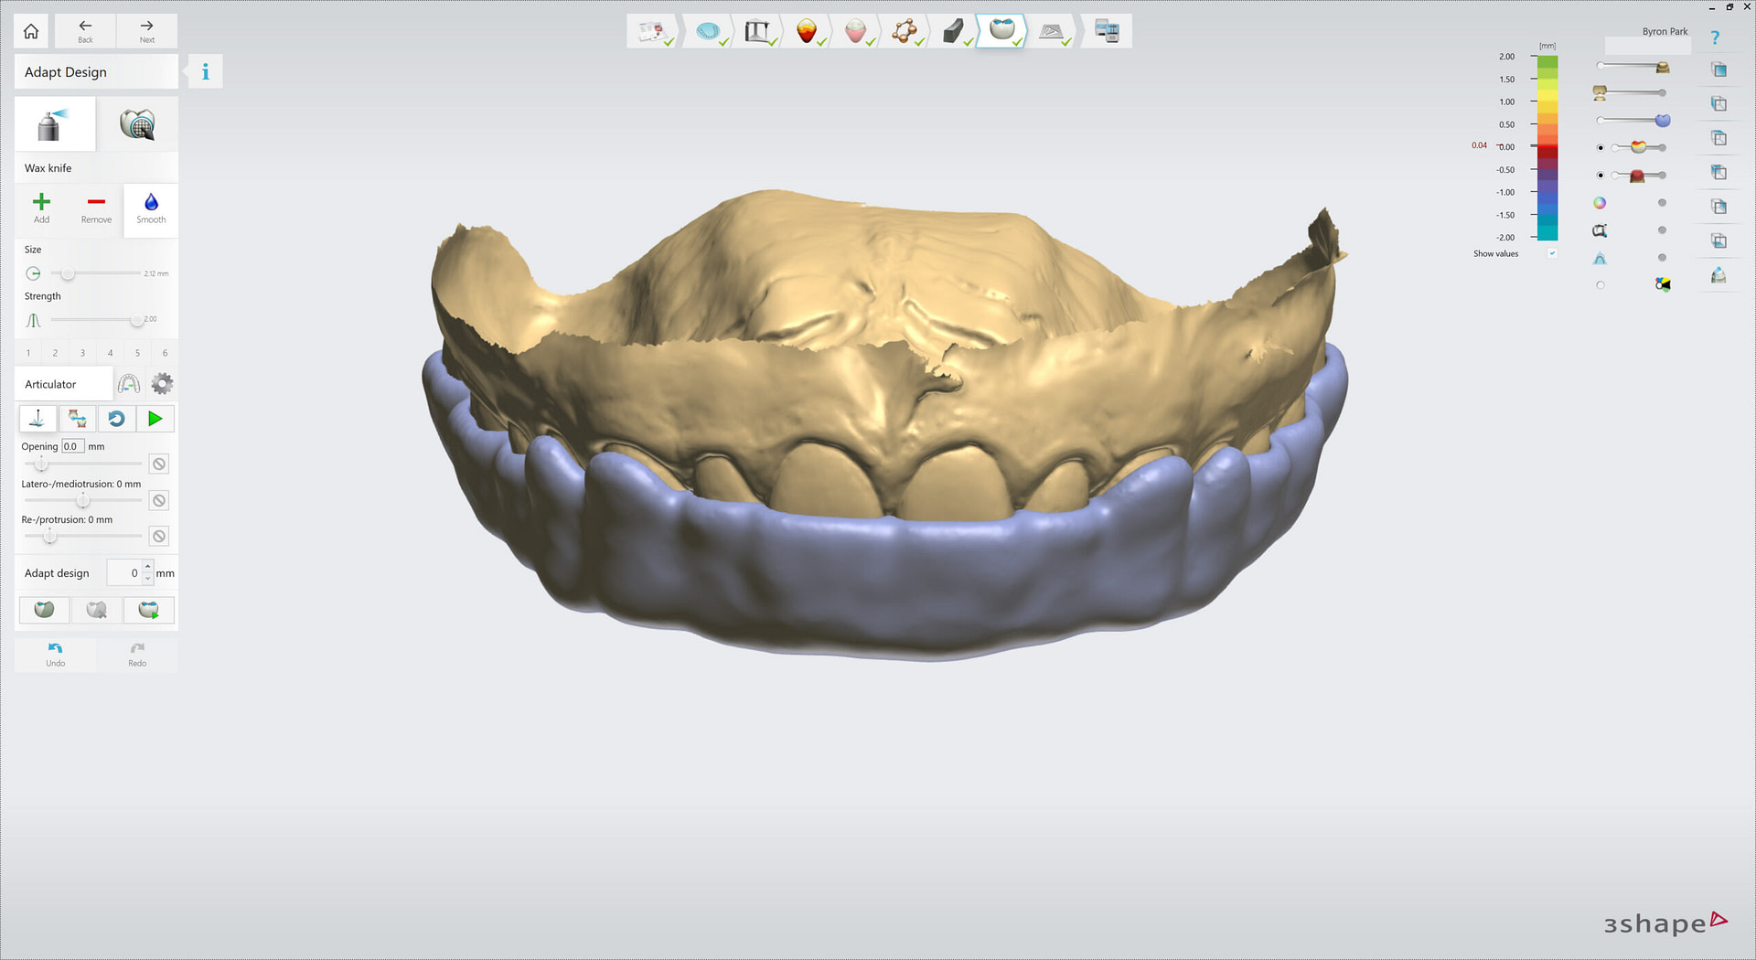Click the blue info icon beside Adapt Design
Screen dimensions: 1756x960
(x=204, y=70)
